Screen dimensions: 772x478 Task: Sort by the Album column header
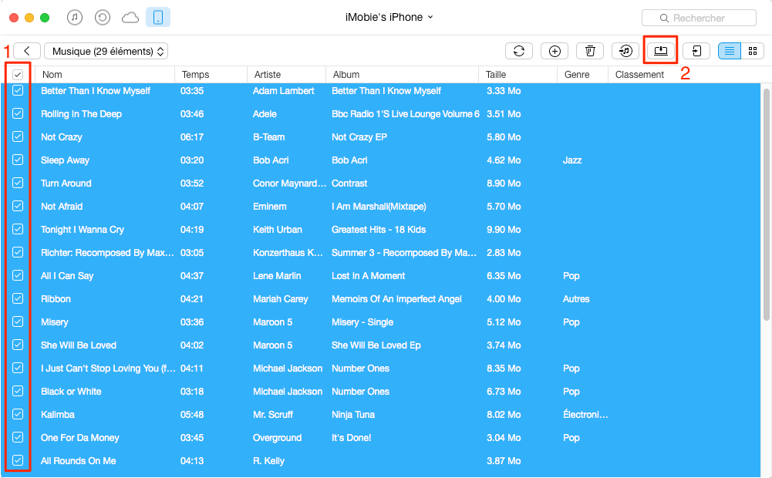[403, 74]
